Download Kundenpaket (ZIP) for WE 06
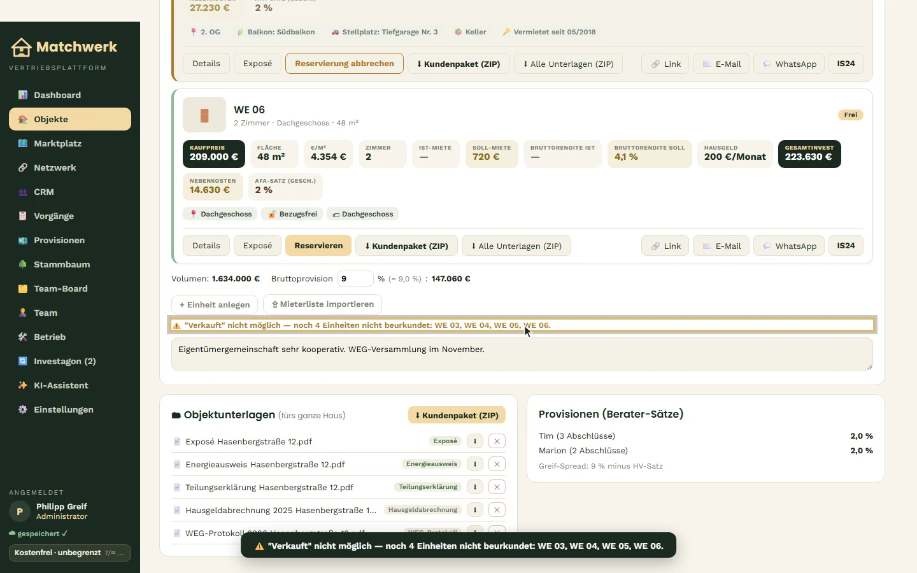The width and height of the screenshot is (917, 573). 406,246
